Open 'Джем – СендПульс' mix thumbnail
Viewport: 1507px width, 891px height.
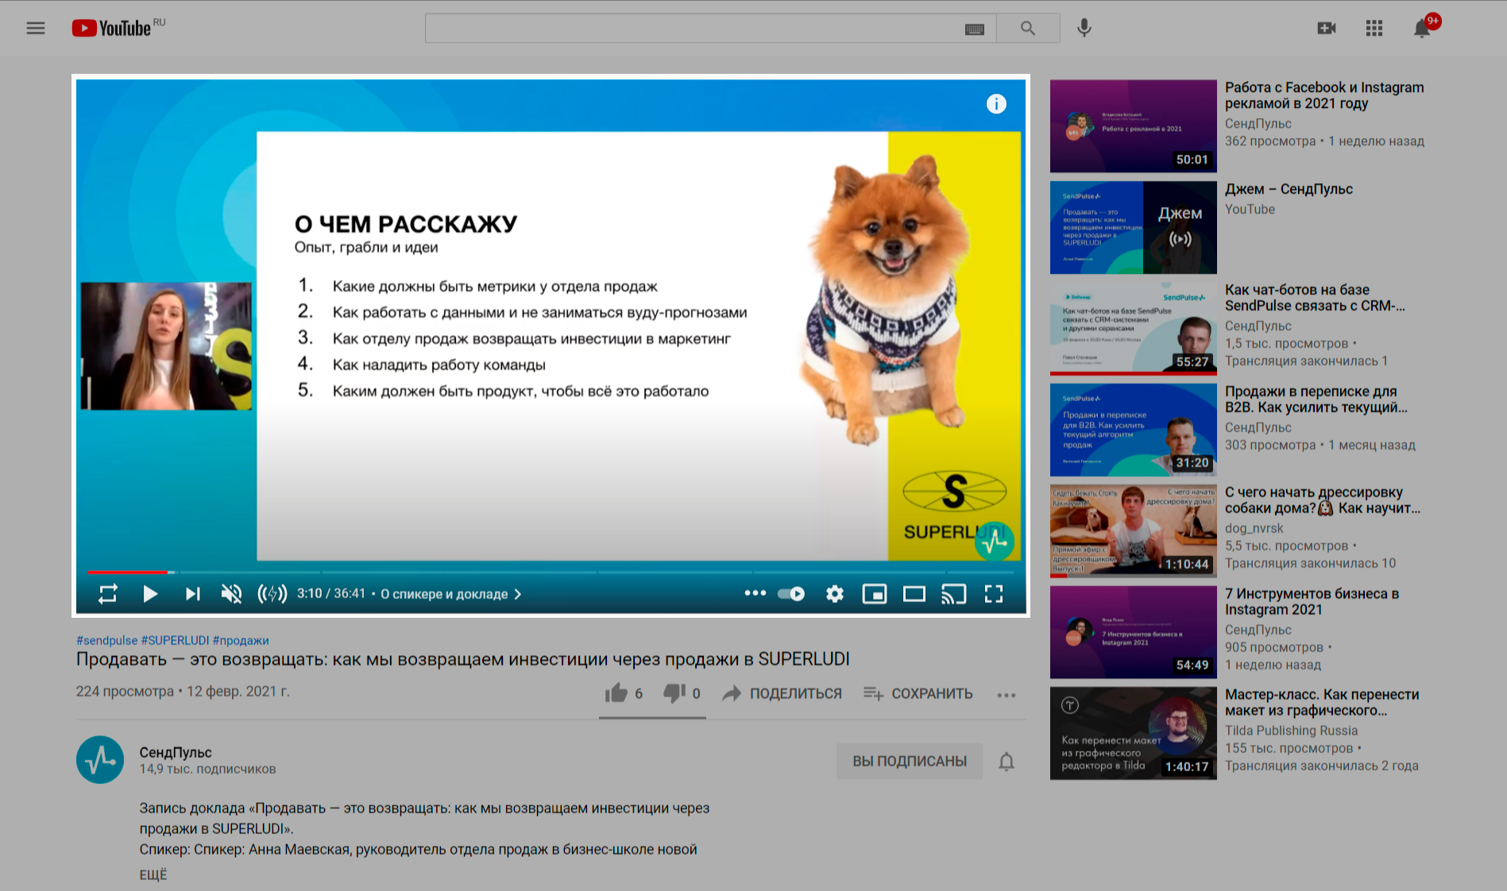[x=1134, y=228]
